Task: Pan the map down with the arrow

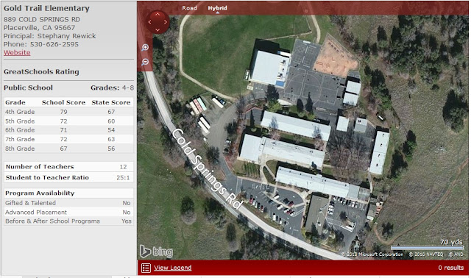Action: (157, 29)
